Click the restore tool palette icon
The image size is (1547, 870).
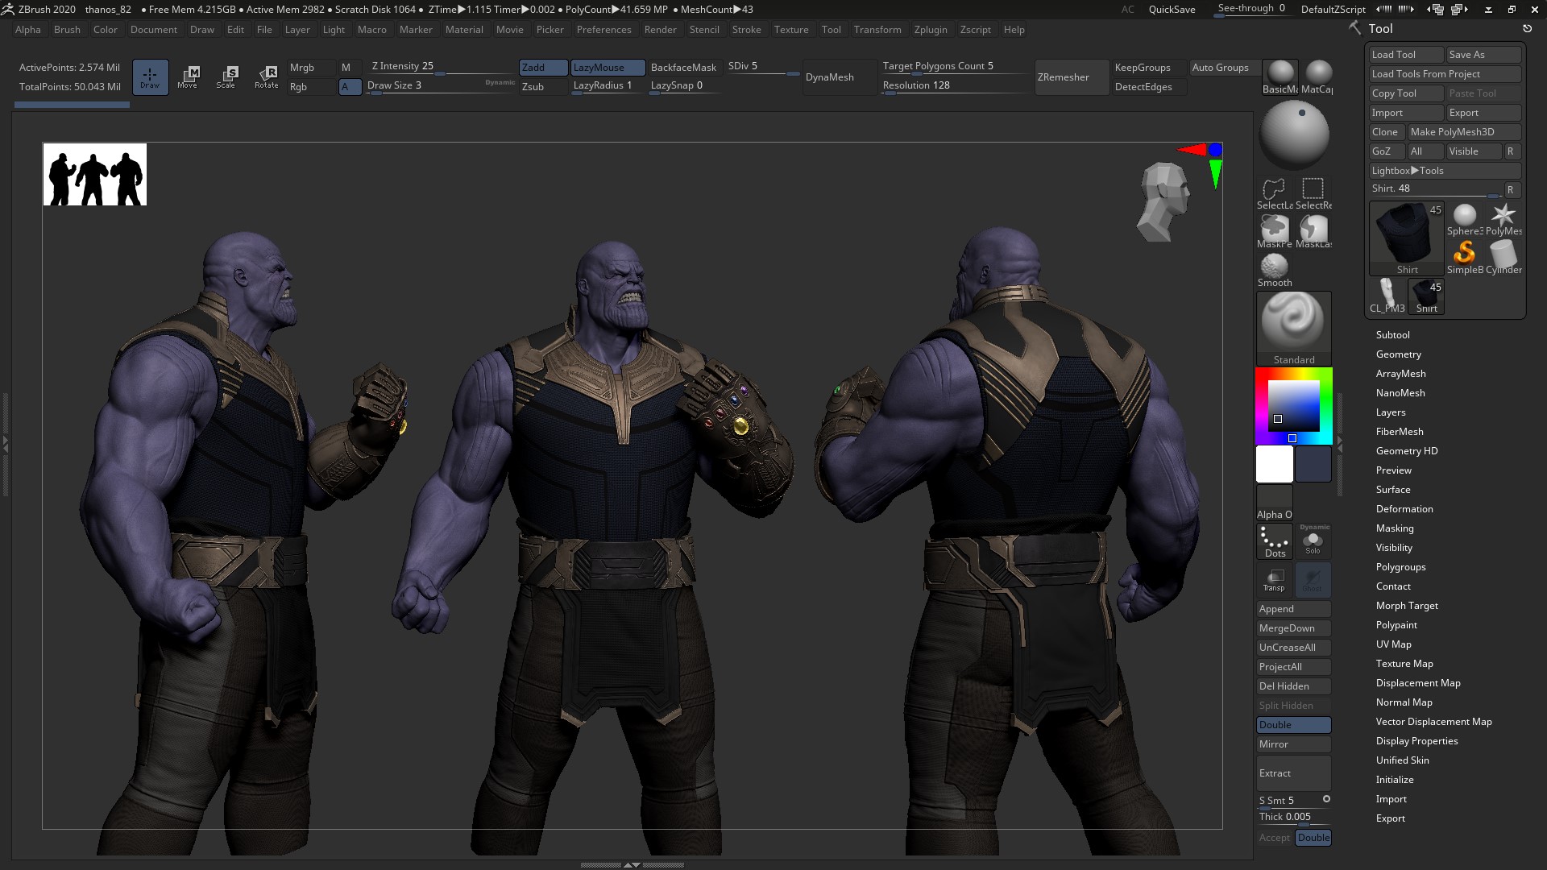1527,28
